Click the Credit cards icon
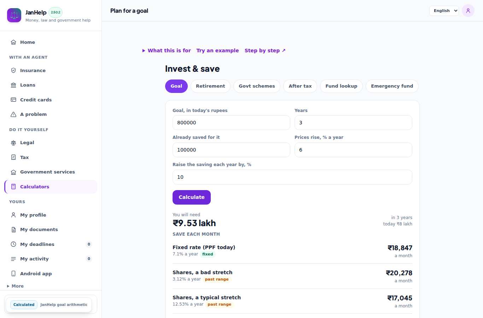The height and width of the screenshot is (318, 483). point(13,100)
